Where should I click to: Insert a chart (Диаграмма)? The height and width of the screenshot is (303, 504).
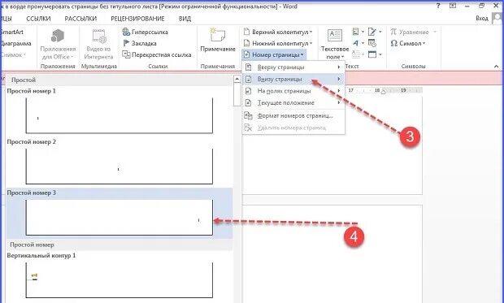[x=15, y=43]
